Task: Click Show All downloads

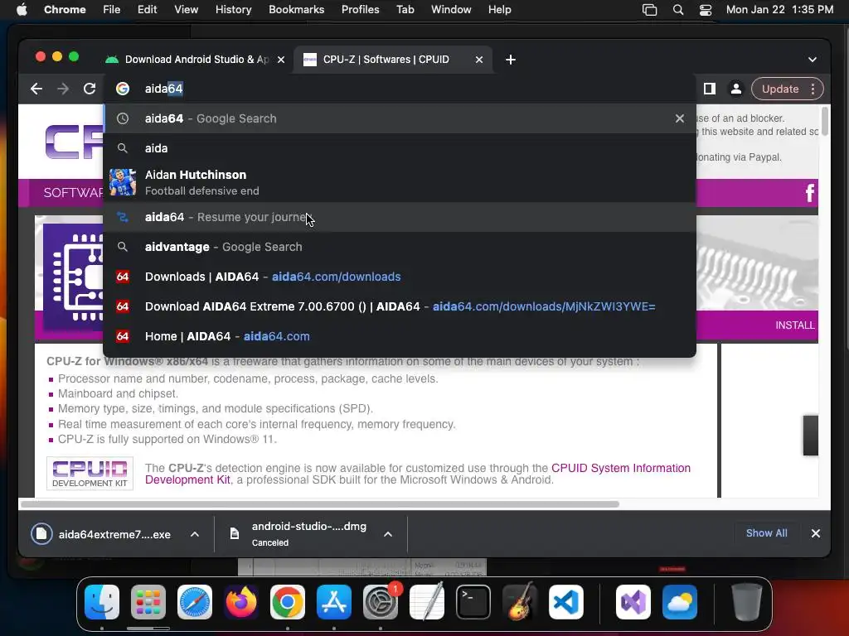Action: [766, 533]
